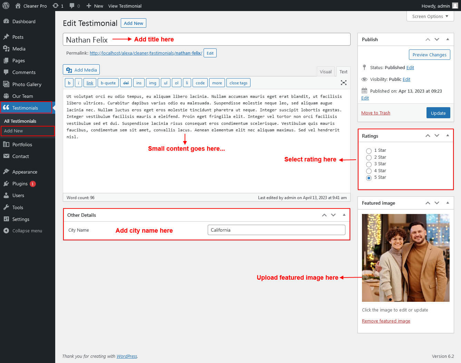Select the 4 Star rating

369,171
